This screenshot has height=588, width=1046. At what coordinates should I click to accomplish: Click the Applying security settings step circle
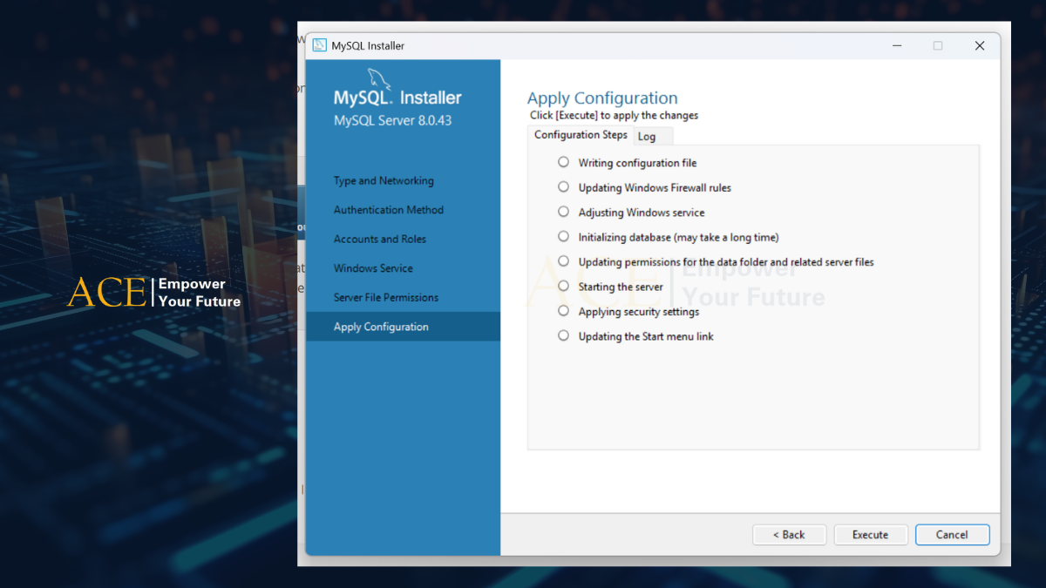pyautogui.click(x=563, y=311)
